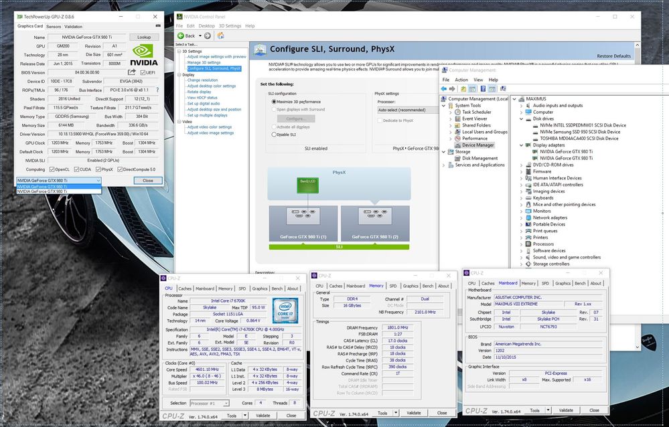Click the Disk Management icon under Storage

[x=457, y=158]
